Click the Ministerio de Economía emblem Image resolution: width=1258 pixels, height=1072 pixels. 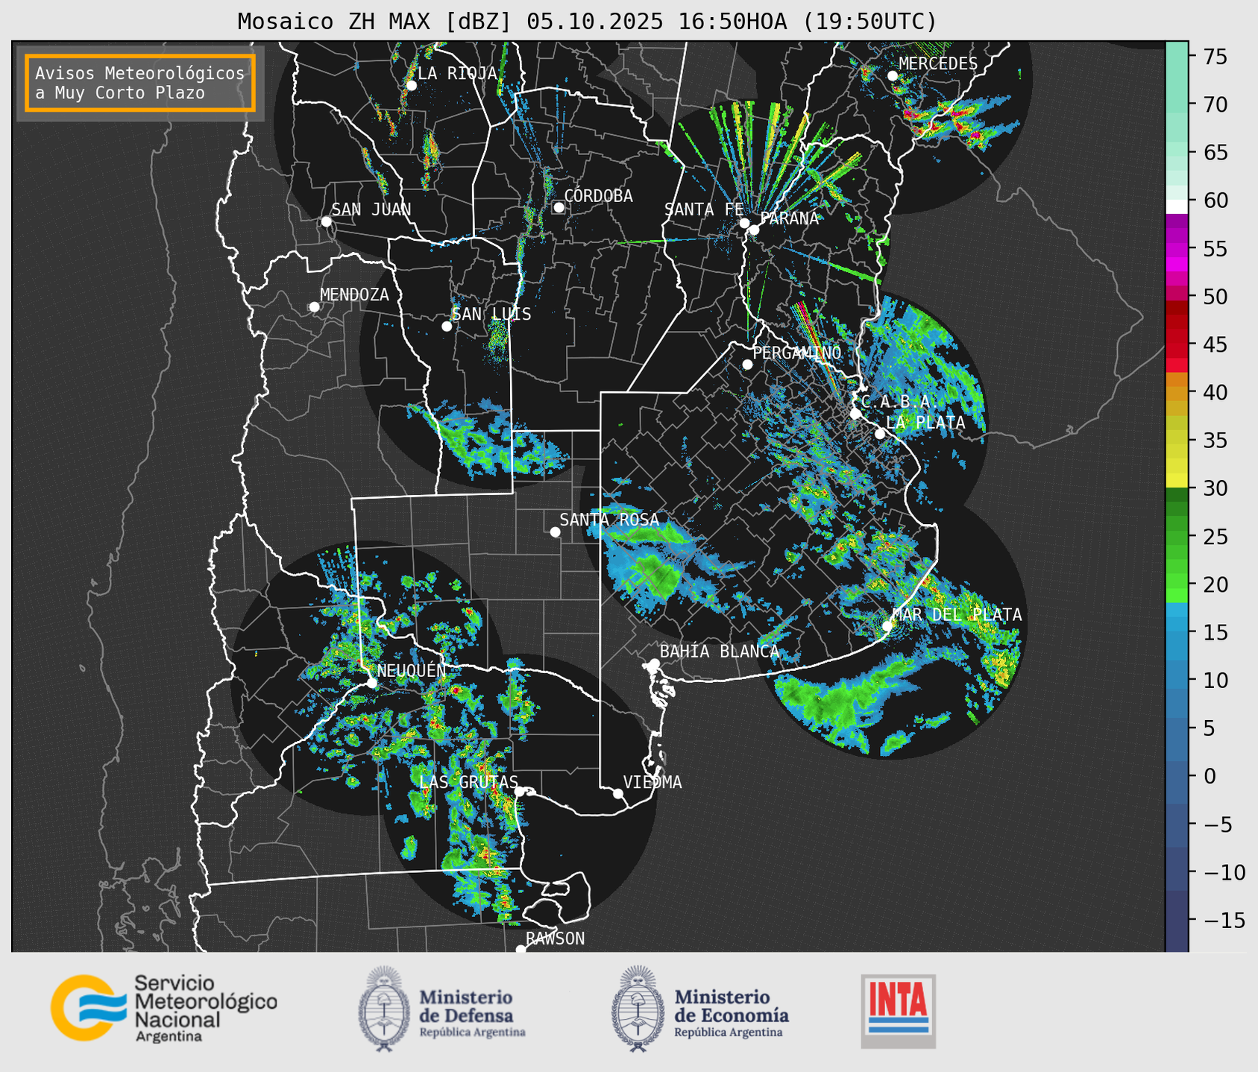click(x=638, y=1009)
